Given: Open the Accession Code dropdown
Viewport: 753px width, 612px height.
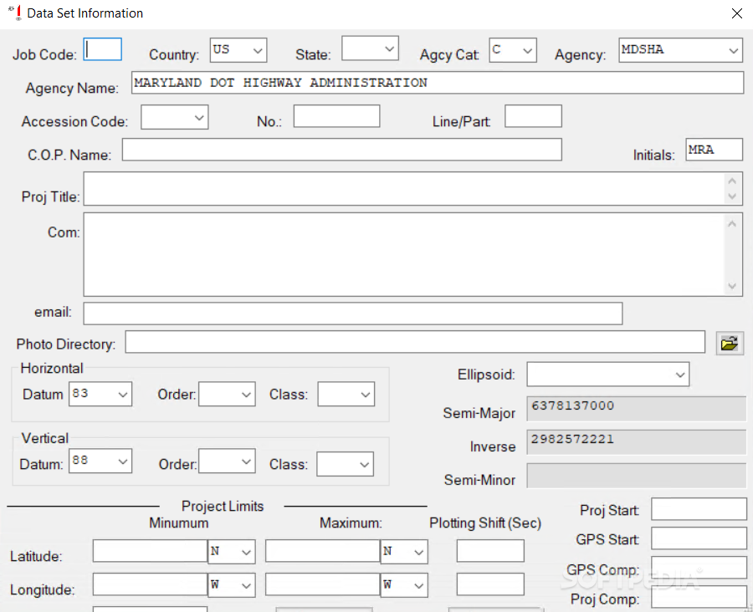Looking at the screenshot, I should [174, 117].
